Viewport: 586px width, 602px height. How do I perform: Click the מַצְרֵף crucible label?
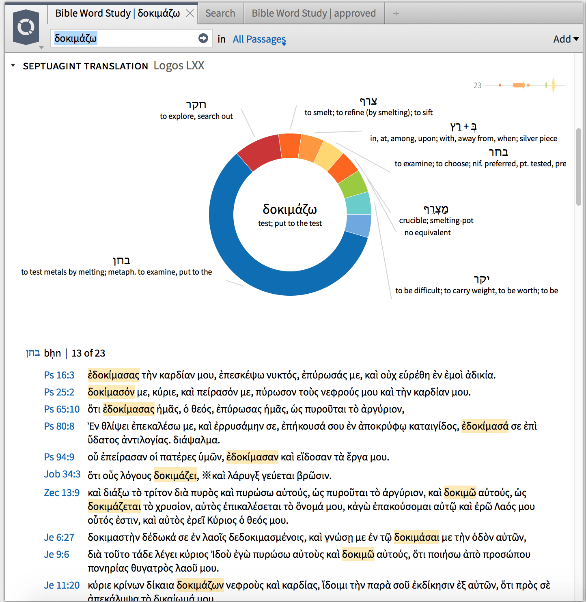tap(436, 215)
